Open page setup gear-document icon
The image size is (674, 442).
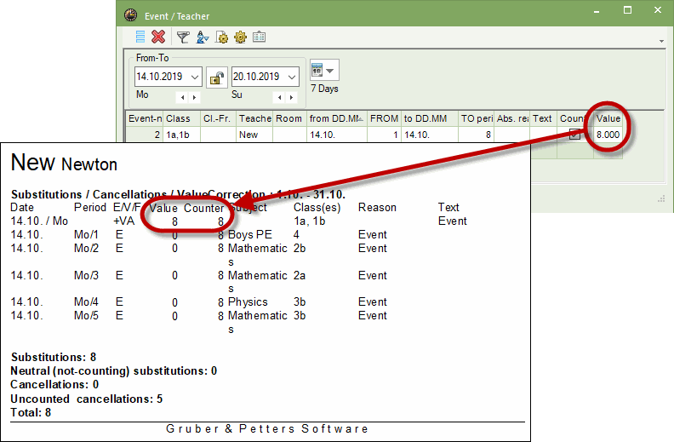(x=221, y=37)
